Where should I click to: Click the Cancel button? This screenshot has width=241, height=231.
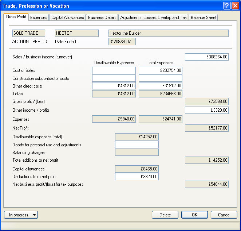[224, 215]
